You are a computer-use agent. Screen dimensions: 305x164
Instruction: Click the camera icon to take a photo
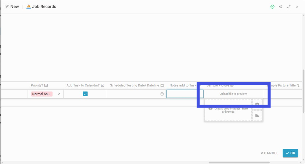point(257,104)
